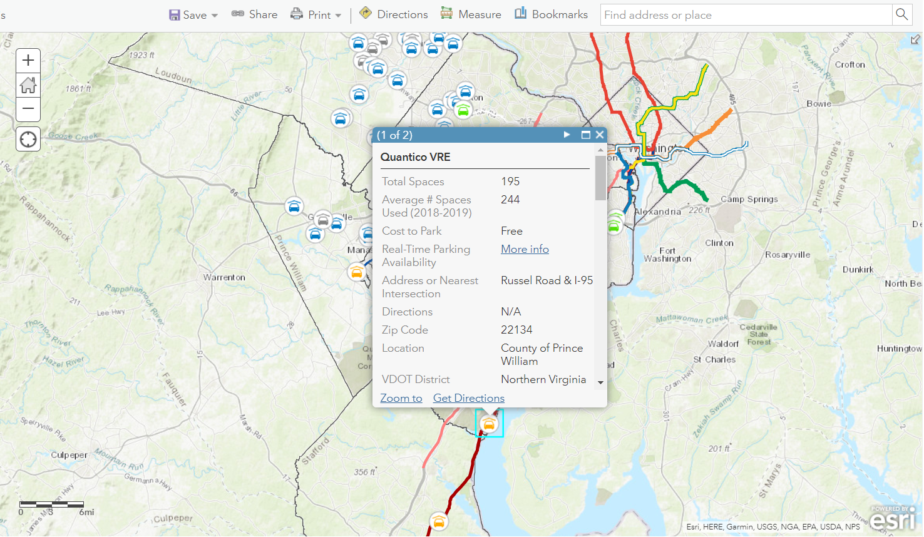The width and height of the screenshot is (924, 537).
Task: Click the Share icon
Action: pyautogui.click(x=254, y=14)
